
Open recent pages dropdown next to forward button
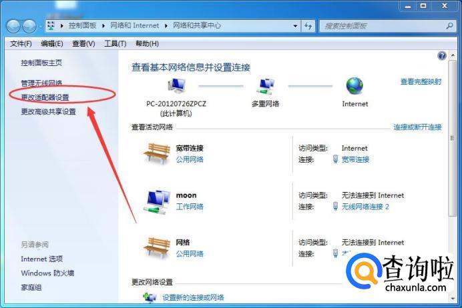click(40, 27)
